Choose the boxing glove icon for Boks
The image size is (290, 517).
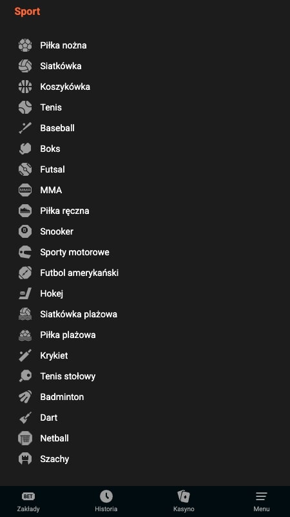pyautogui.click(x=25, y=149)
